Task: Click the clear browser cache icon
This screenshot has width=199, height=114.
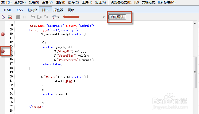Action: 10,17
